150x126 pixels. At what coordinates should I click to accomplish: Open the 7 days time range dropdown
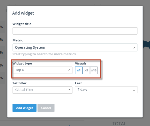106,90
